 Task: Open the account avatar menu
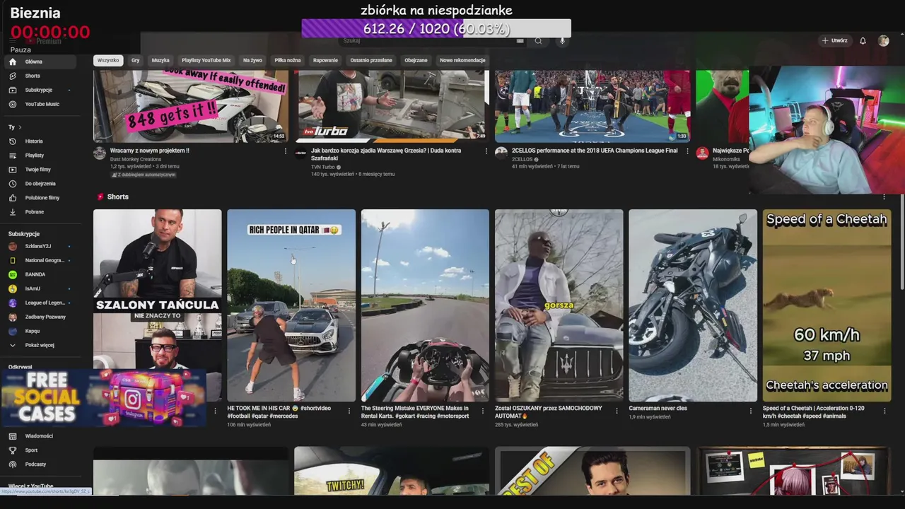(883, 41)
